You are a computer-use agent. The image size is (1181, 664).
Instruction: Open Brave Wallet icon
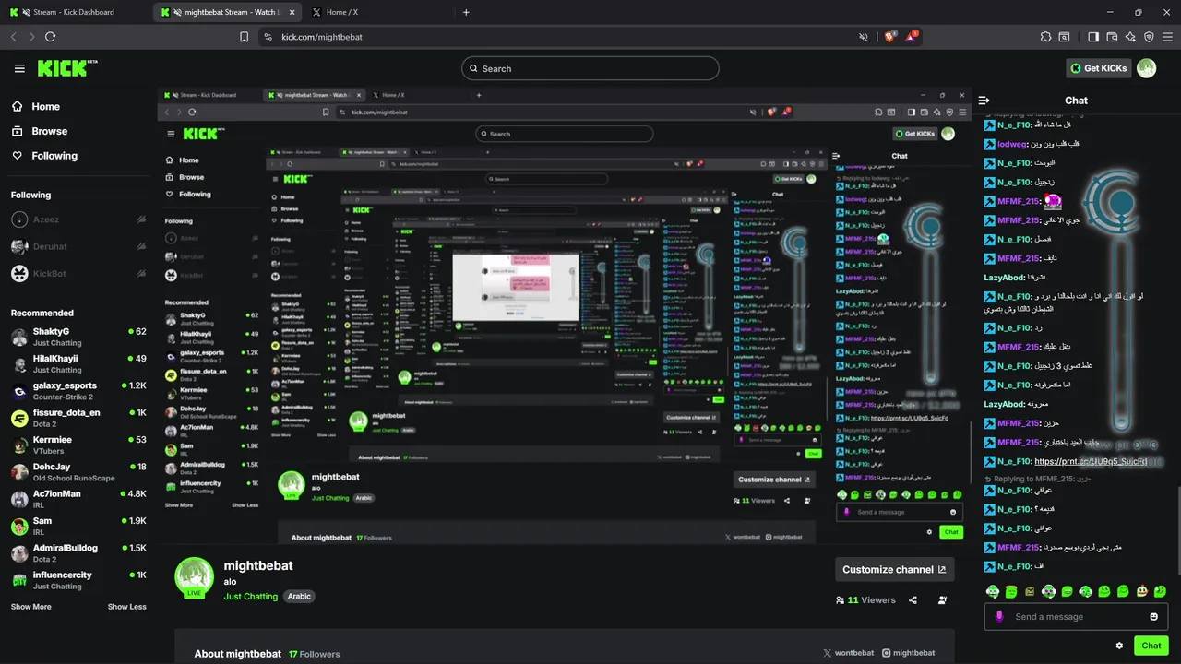pyautogui.click(x=1112, y=37)
